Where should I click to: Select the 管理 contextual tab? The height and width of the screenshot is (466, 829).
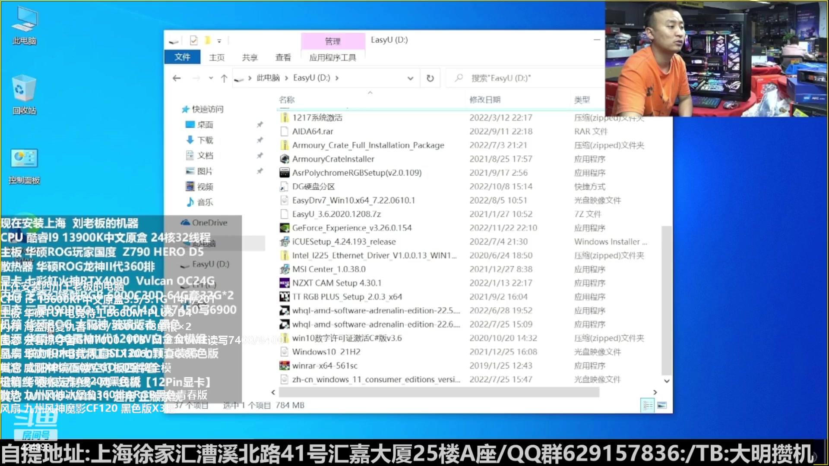coord(333,41)
